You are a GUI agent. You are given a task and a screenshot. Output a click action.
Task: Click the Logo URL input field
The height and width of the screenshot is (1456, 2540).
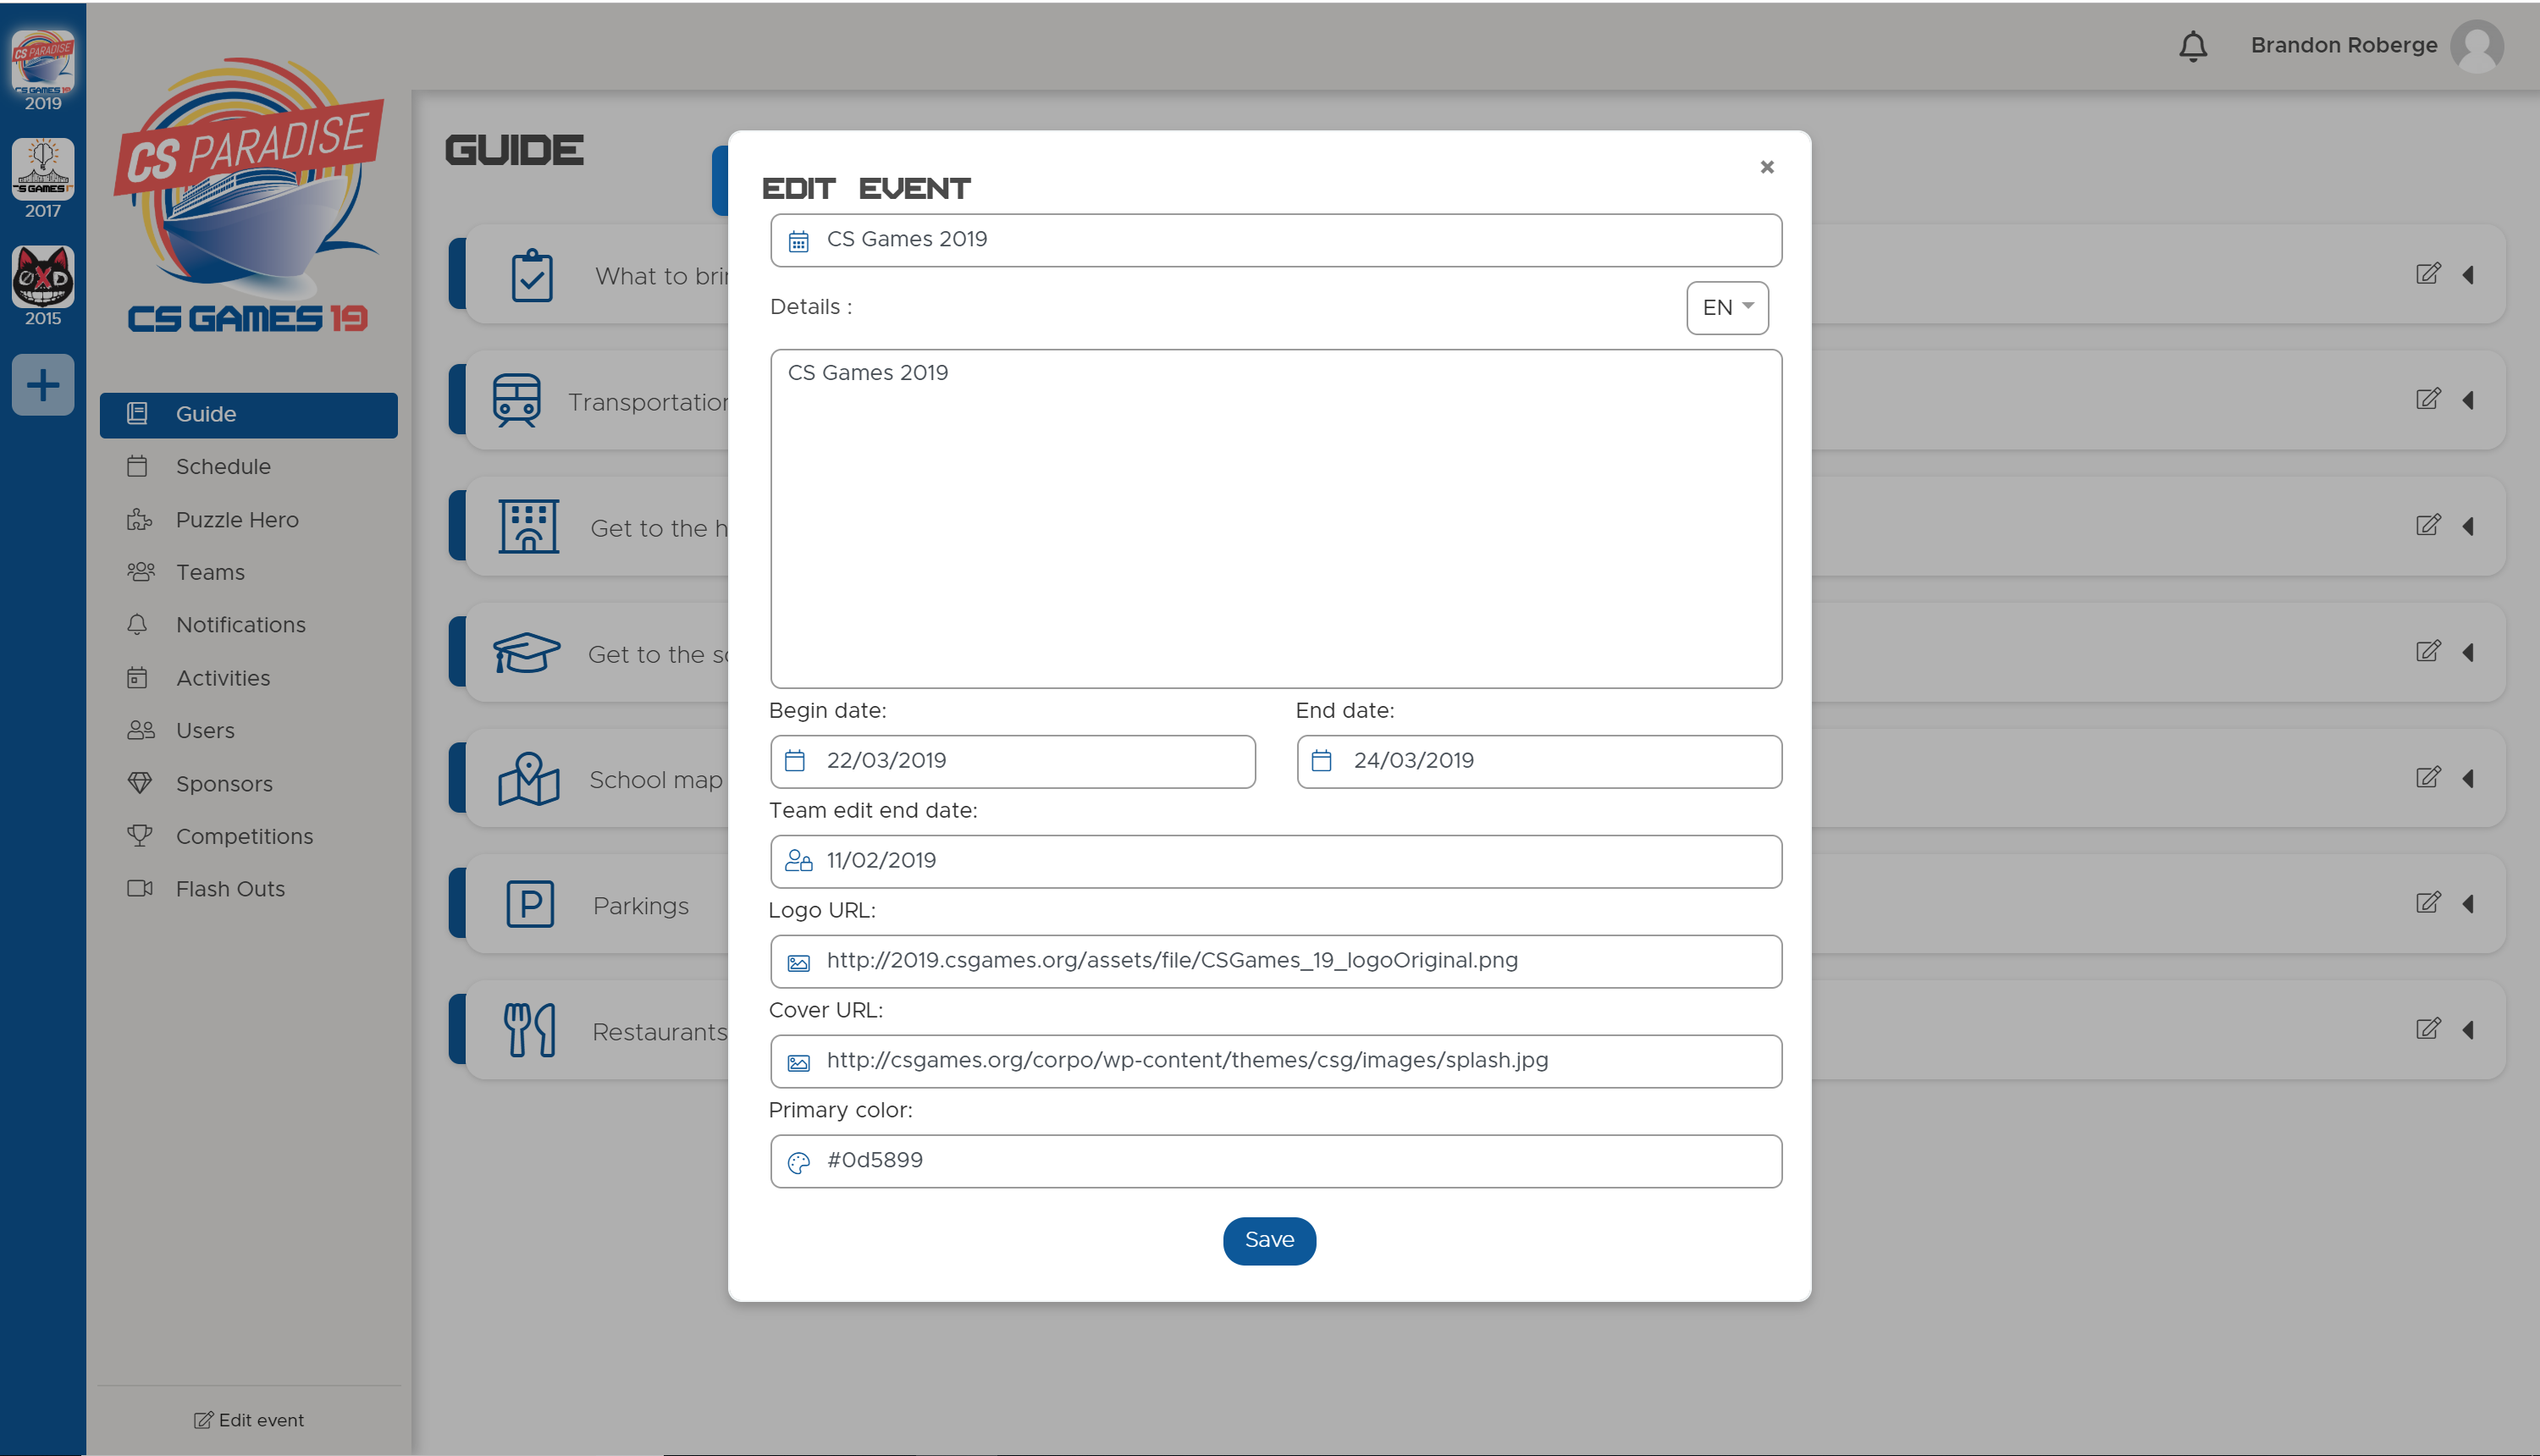[1276, 962]
